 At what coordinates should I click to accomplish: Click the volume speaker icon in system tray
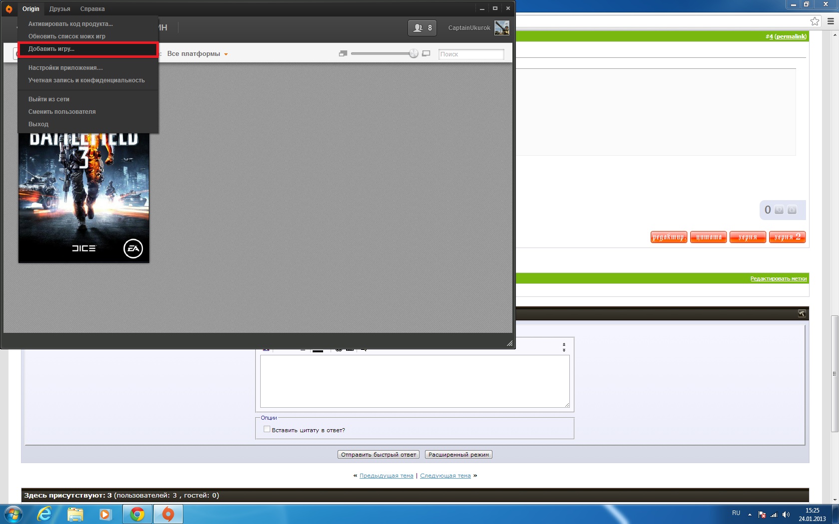coord(786,515)
